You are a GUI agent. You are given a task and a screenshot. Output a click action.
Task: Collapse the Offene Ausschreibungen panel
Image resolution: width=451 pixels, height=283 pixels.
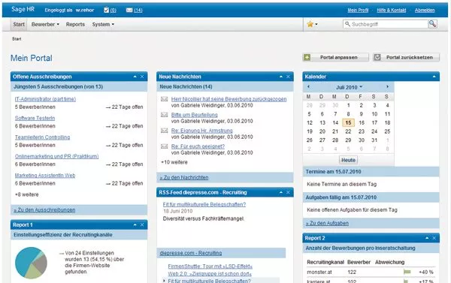(135, 77)
